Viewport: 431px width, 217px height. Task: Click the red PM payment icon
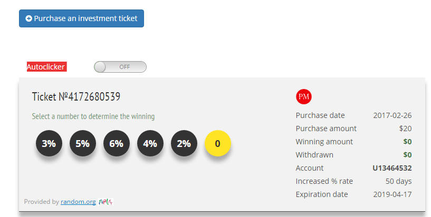coord(303,96)
